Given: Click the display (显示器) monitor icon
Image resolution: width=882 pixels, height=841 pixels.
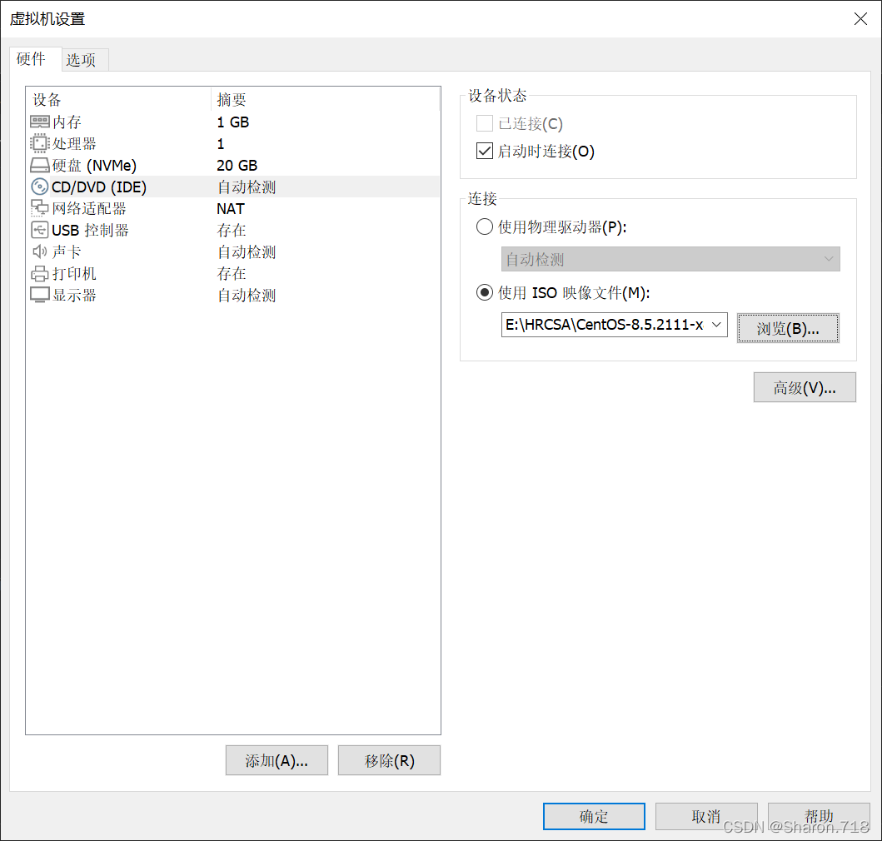Looking at the screenshot, I should [39, 295].
